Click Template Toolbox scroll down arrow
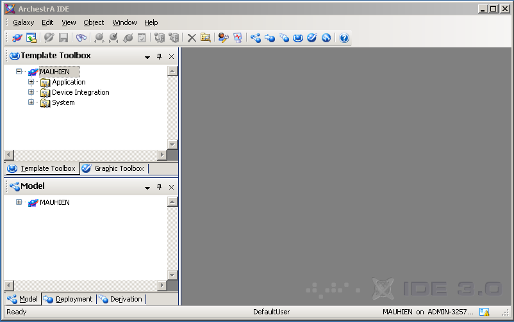This screenshot has height=322, width=514. (172, 144)
